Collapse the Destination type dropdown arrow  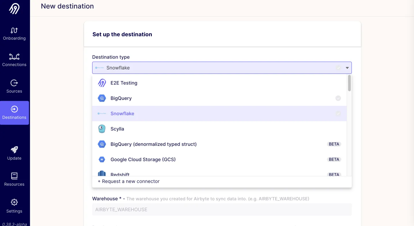(347, 68)
